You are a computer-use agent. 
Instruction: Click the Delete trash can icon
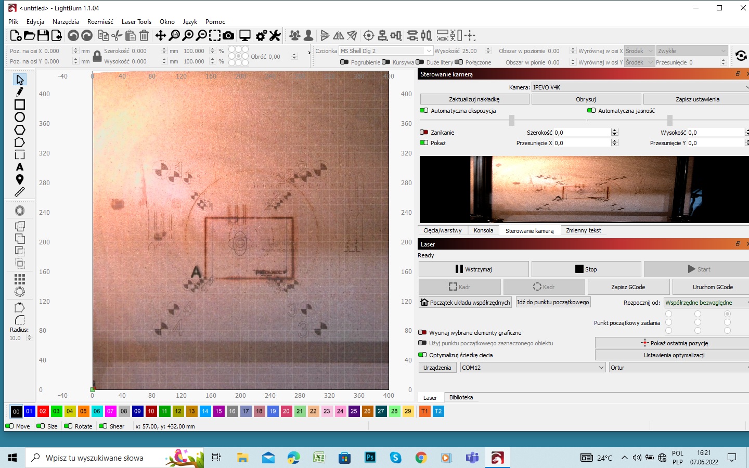144,35
